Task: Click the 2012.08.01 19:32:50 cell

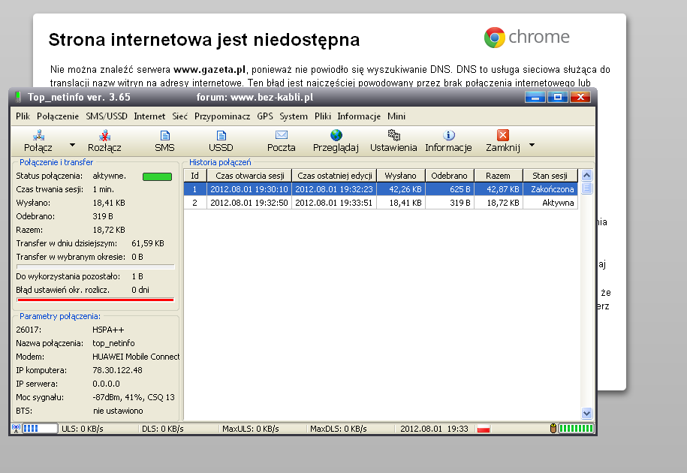Action: [x=249, y=203]
